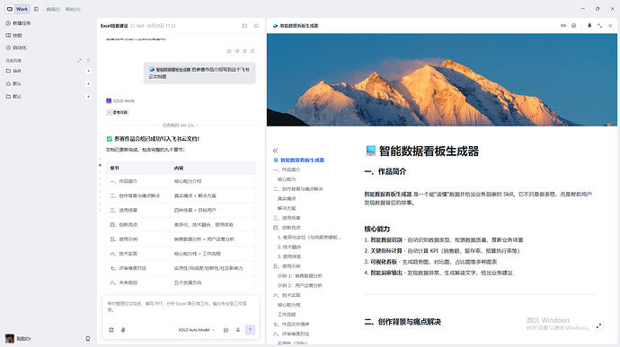Expand the 参考内容 reference section
620x347 pixels.
[118, 112]
